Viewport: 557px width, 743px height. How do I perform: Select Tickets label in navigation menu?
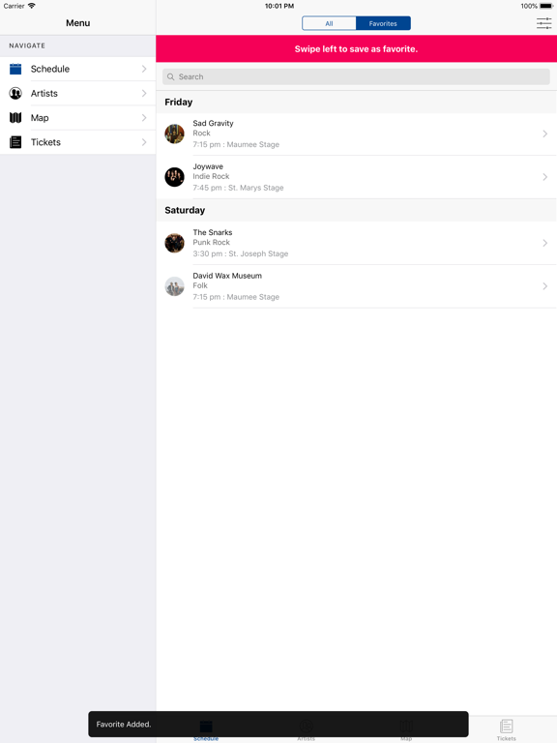(45, 142)
